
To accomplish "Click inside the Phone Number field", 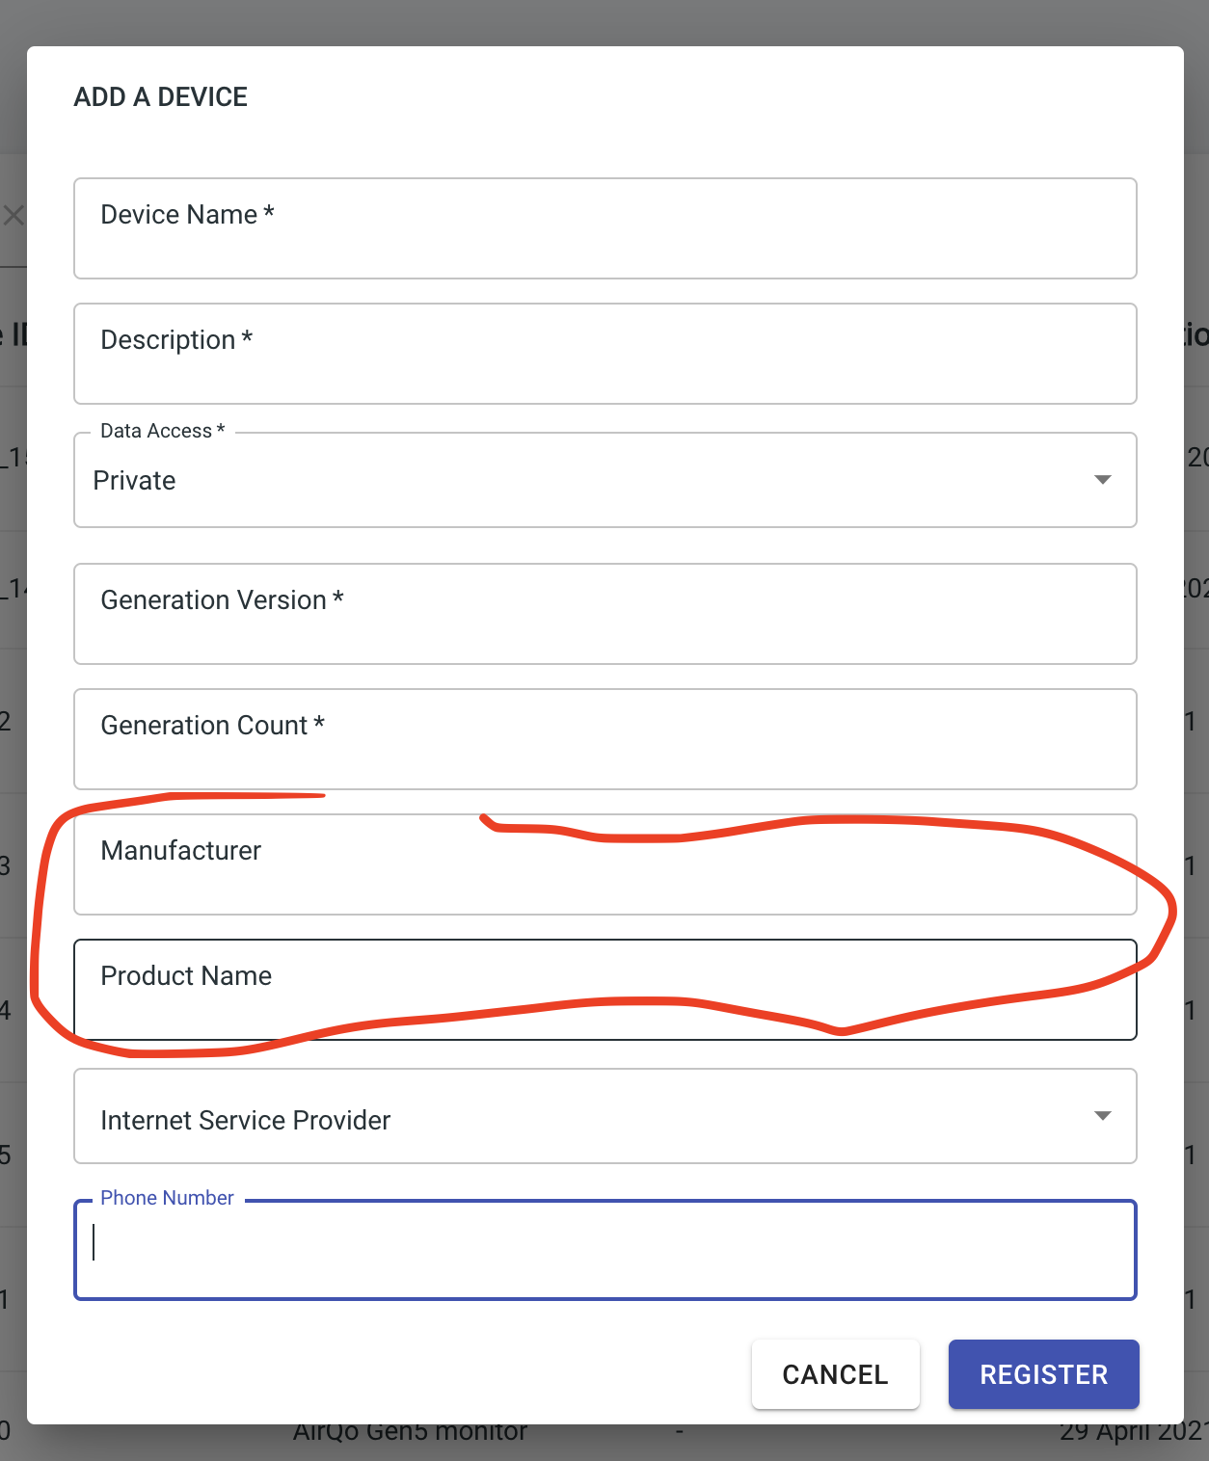I will pyautogui.click(x=604, y=1250).
